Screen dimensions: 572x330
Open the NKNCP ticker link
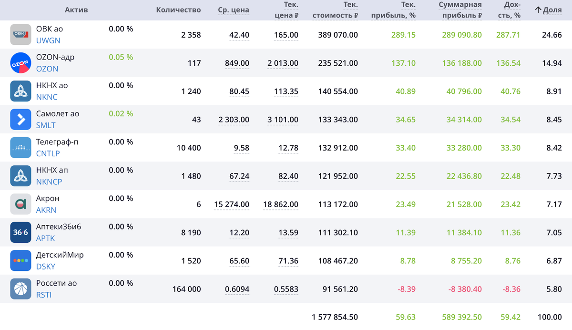pos(49,182)
